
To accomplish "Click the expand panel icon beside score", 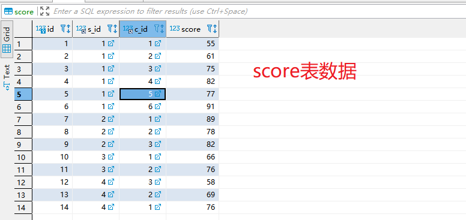I will pyautogui.click(x=44, y=11).
